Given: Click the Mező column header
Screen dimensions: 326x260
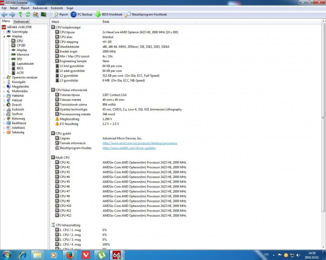Looking at the screenshot, I should pos(75,22).
